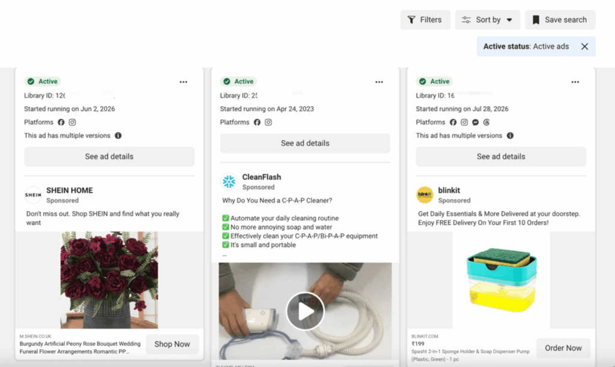Click the Instagram platform icon on CleanFlash ad
This screenshot has height=367, width=615.
pos(268,122)
